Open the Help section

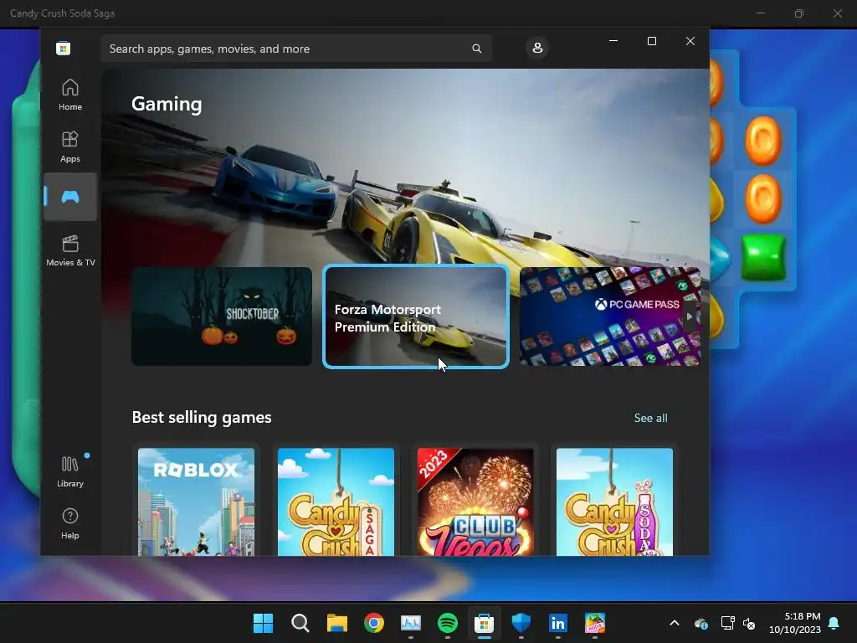[70, 523]
